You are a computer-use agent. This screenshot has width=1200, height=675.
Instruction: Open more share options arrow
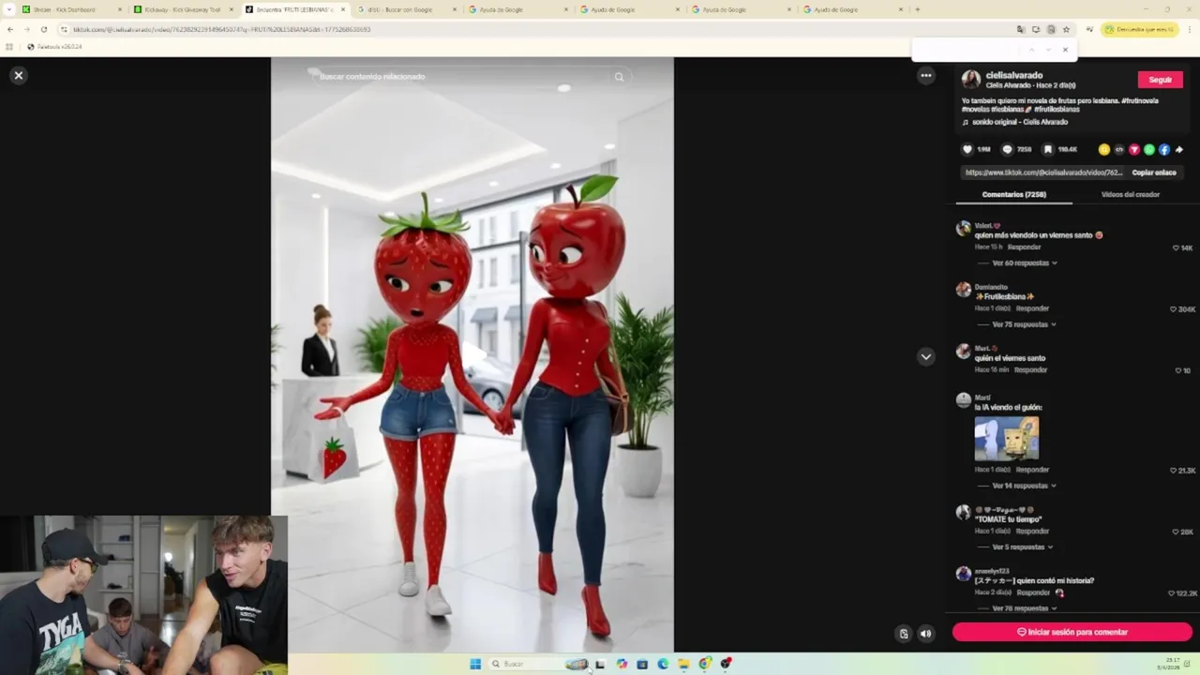coord(1179,149)
